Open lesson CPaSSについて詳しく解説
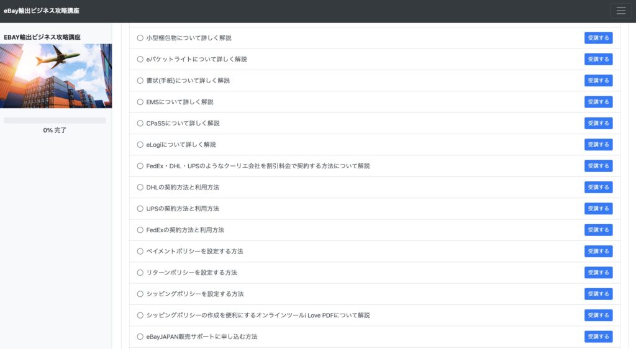Image resolution: width=636 pixels, height=349 pixels. tap(183, 123)
